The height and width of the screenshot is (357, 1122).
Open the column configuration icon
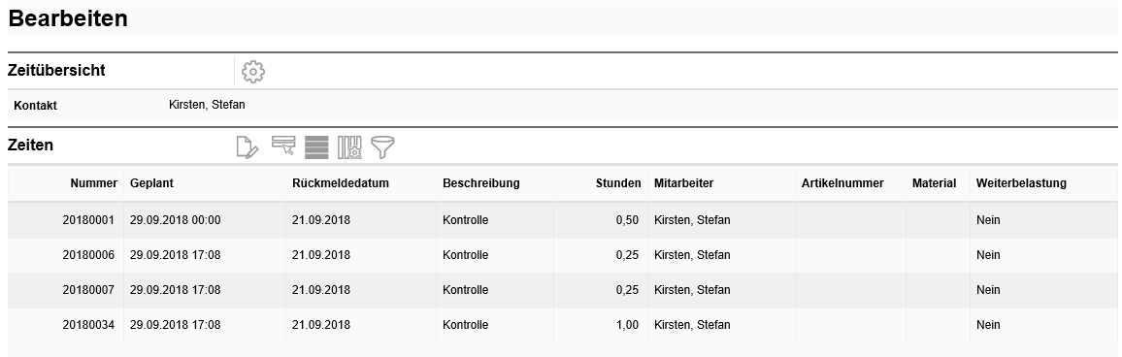coord(350,147)
